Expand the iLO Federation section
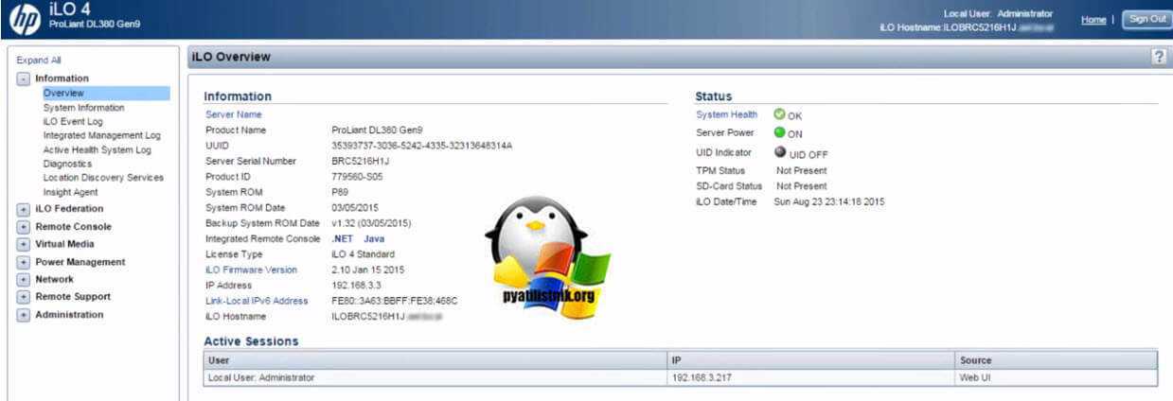The image size is (1173, 401). [23, 209]
